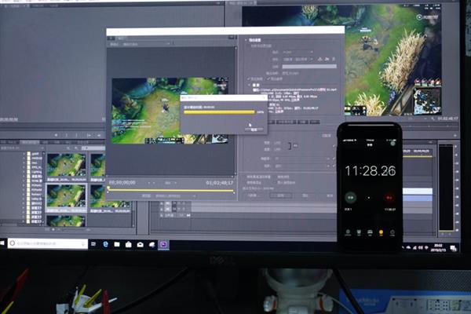Click the Metadata button at export dialog bottom
The height and width of the screenshot is (314, 471).
pyautogui.click(x=252, y=195)
